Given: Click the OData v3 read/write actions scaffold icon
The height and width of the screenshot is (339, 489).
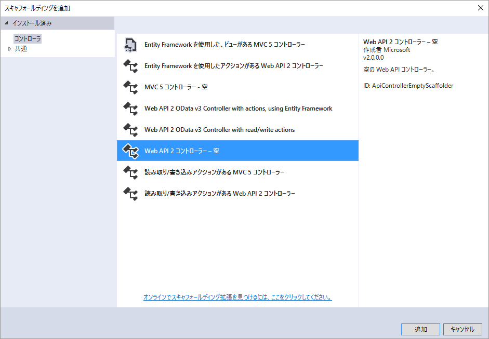Looking at the screenshot, I should [130, 129].
